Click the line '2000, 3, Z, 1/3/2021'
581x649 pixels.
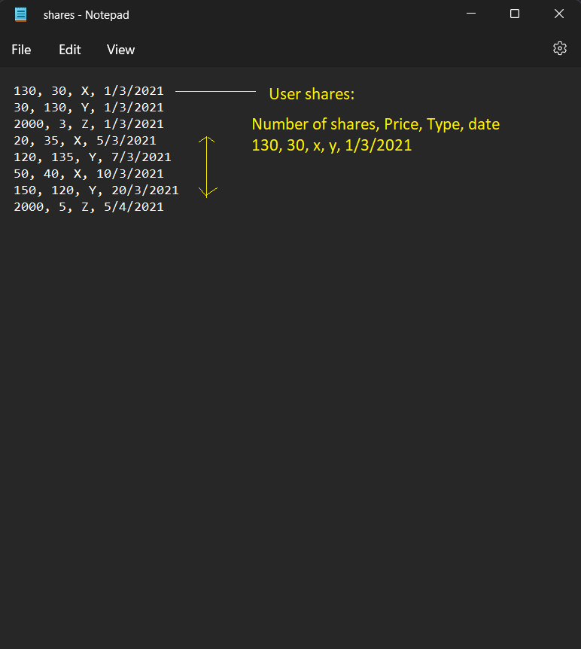[89, 124]
